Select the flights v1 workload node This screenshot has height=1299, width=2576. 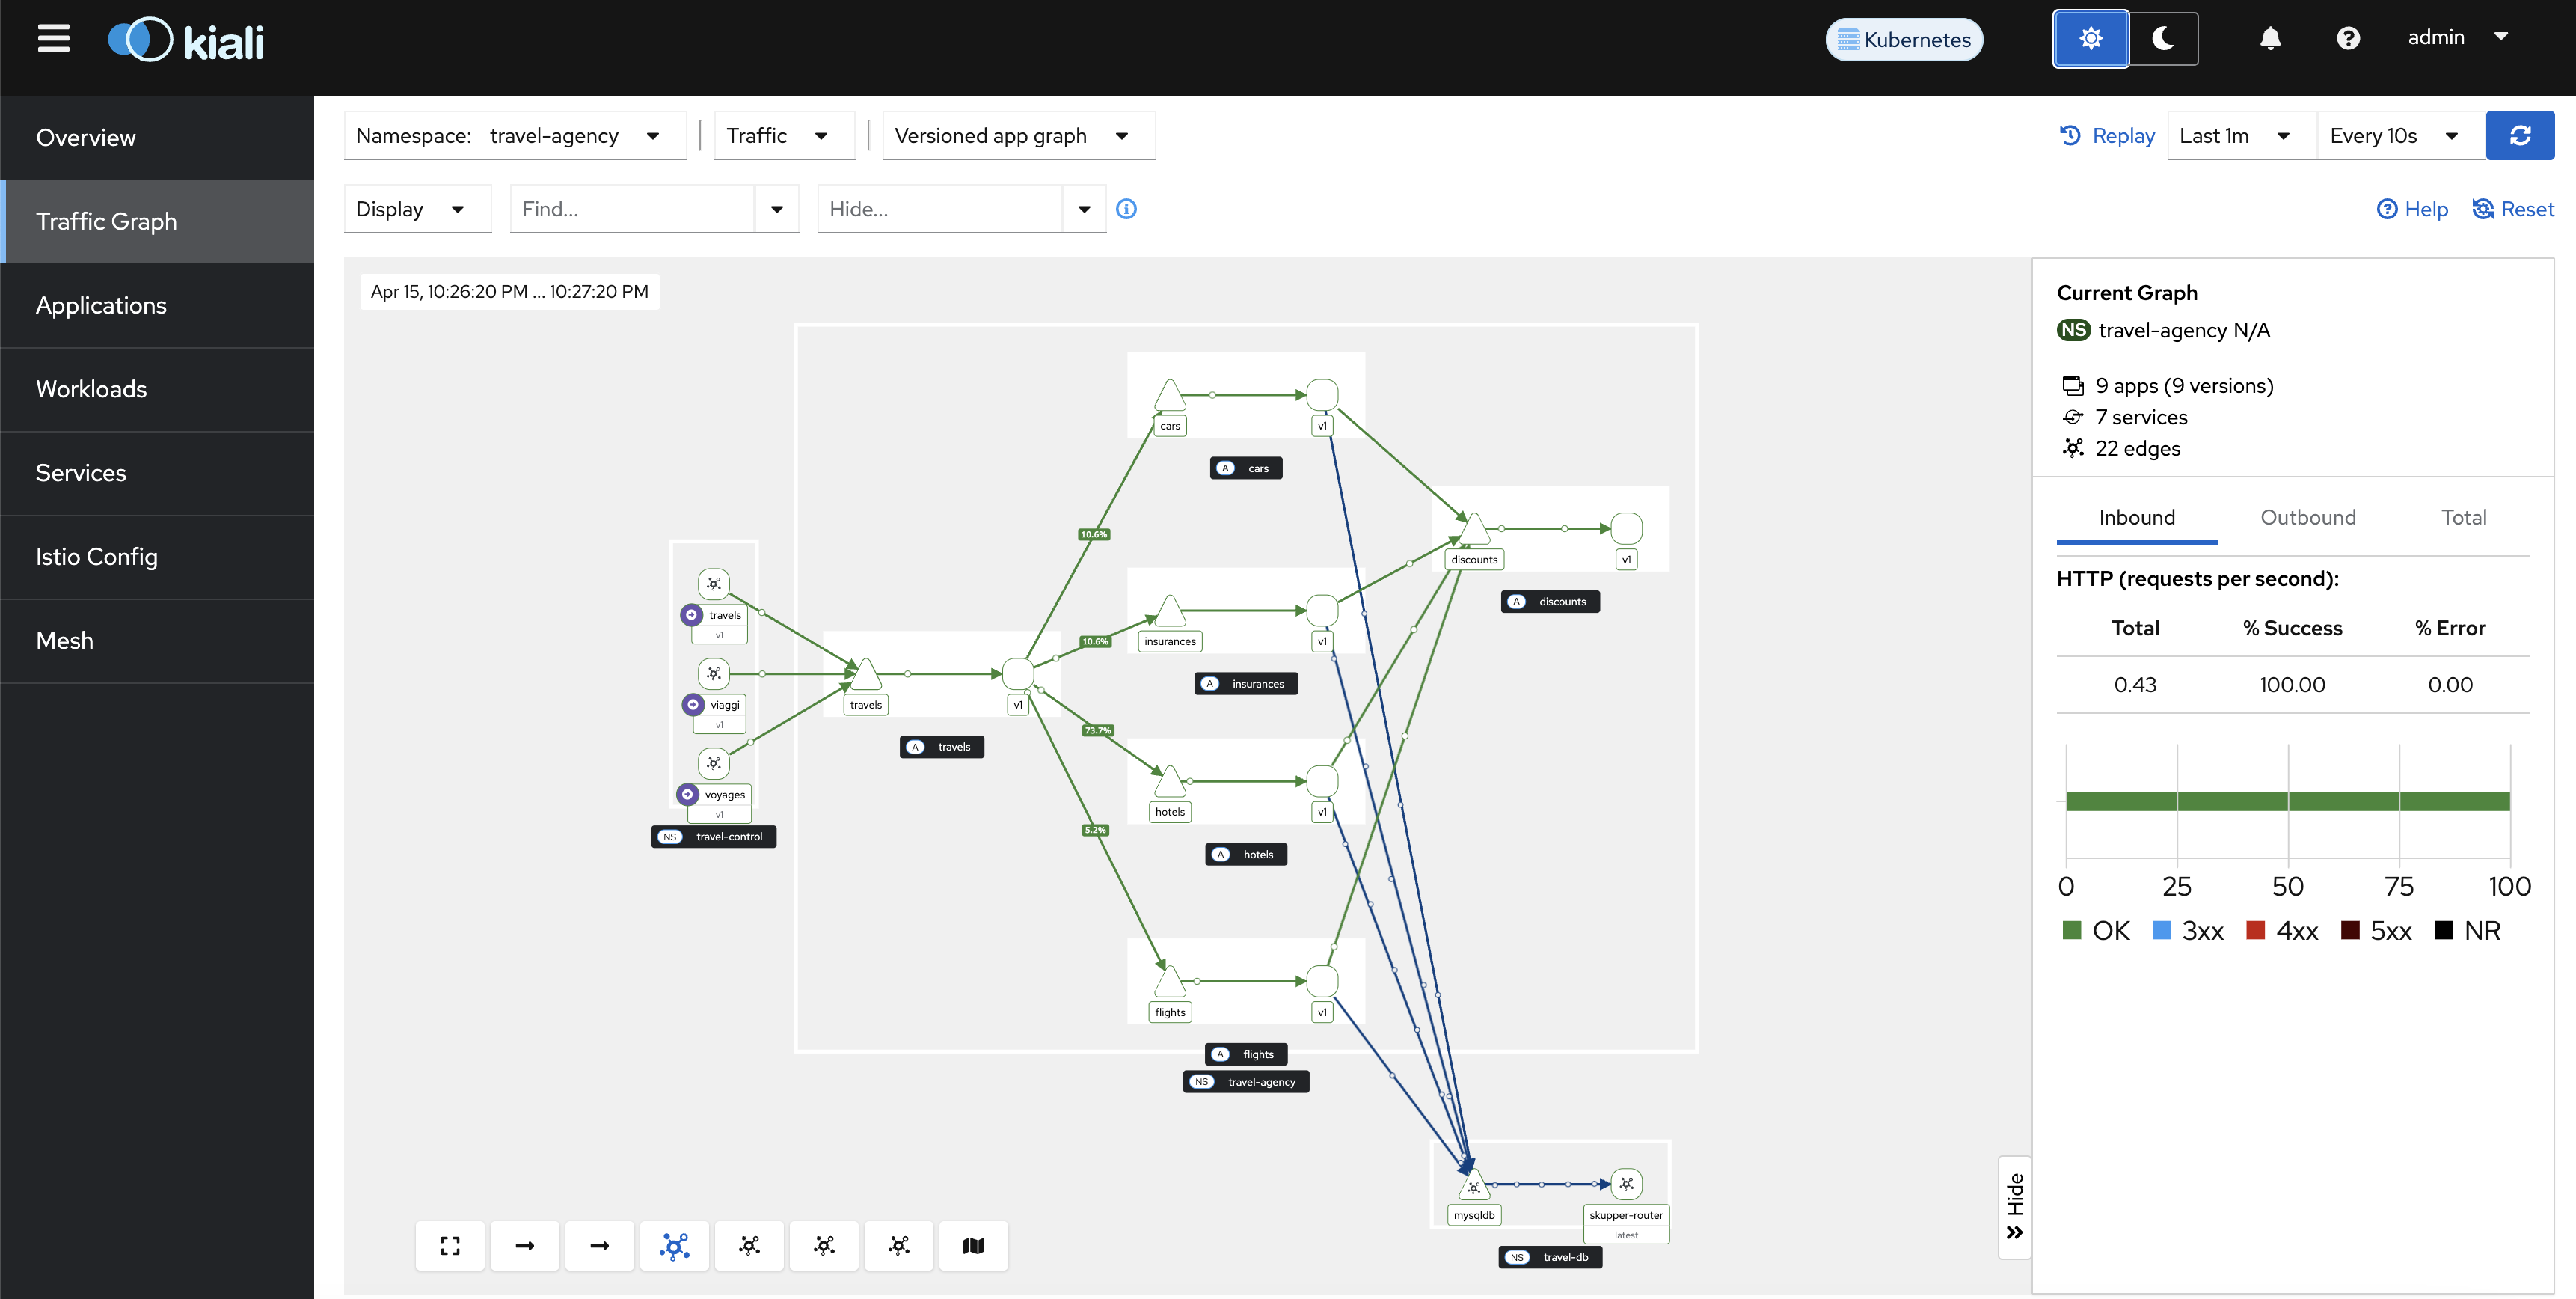pos(1322,982)
